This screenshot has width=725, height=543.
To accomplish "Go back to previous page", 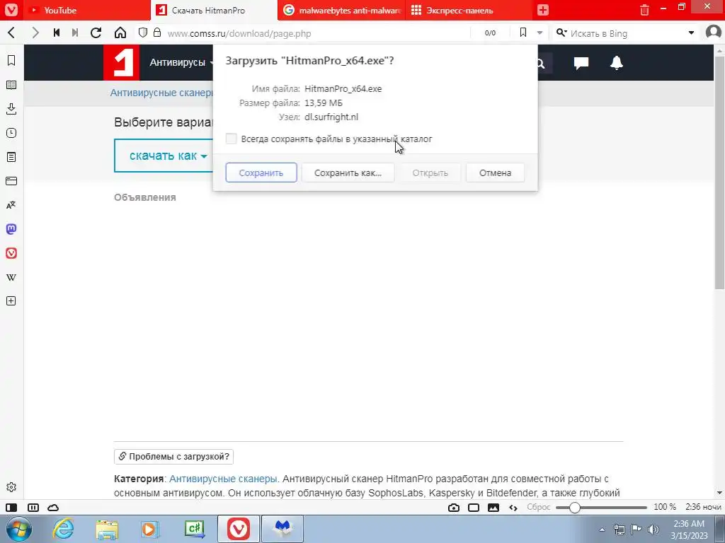I will pyautogui.click(x=11, y=33).
